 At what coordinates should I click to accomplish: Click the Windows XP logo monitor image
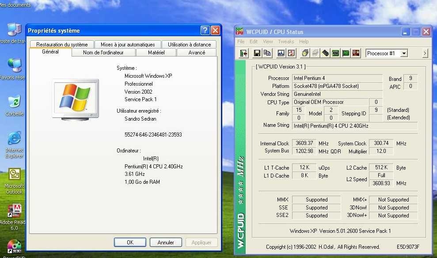[x=76, y=99]
